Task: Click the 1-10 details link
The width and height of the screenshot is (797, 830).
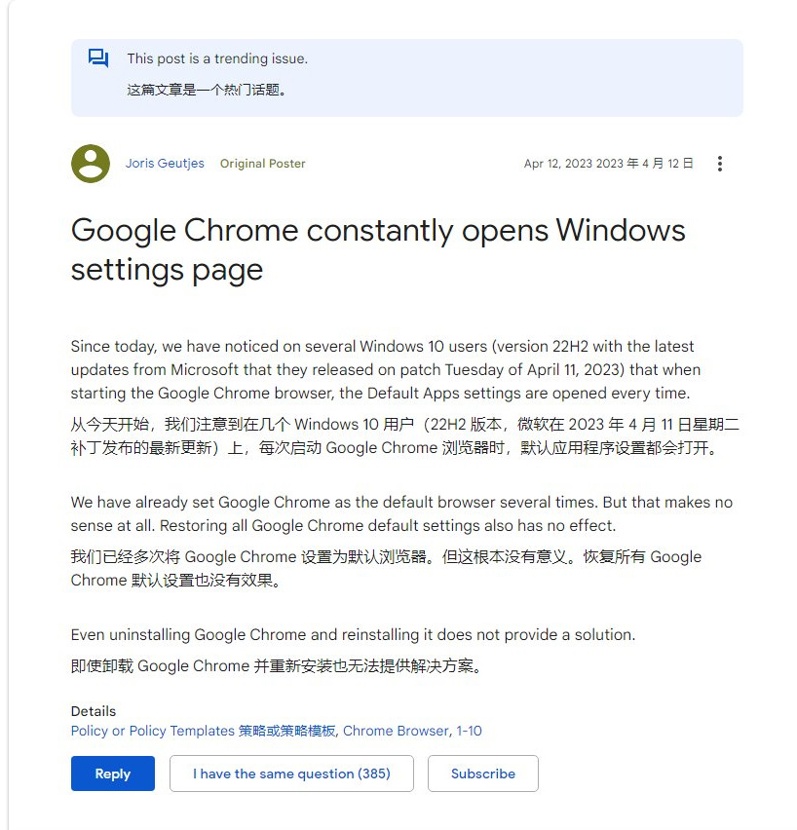Action: tap(469, 731)
